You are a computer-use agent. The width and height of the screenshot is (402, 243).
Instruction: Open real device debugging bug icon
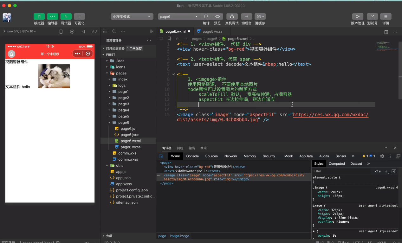pos(232,16)
